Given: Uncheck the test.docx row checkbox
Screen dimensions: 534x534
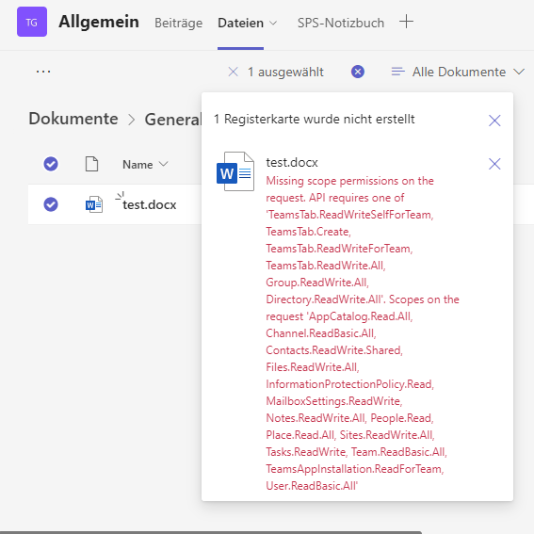Looking at the screenshot, I should point(51,204).
